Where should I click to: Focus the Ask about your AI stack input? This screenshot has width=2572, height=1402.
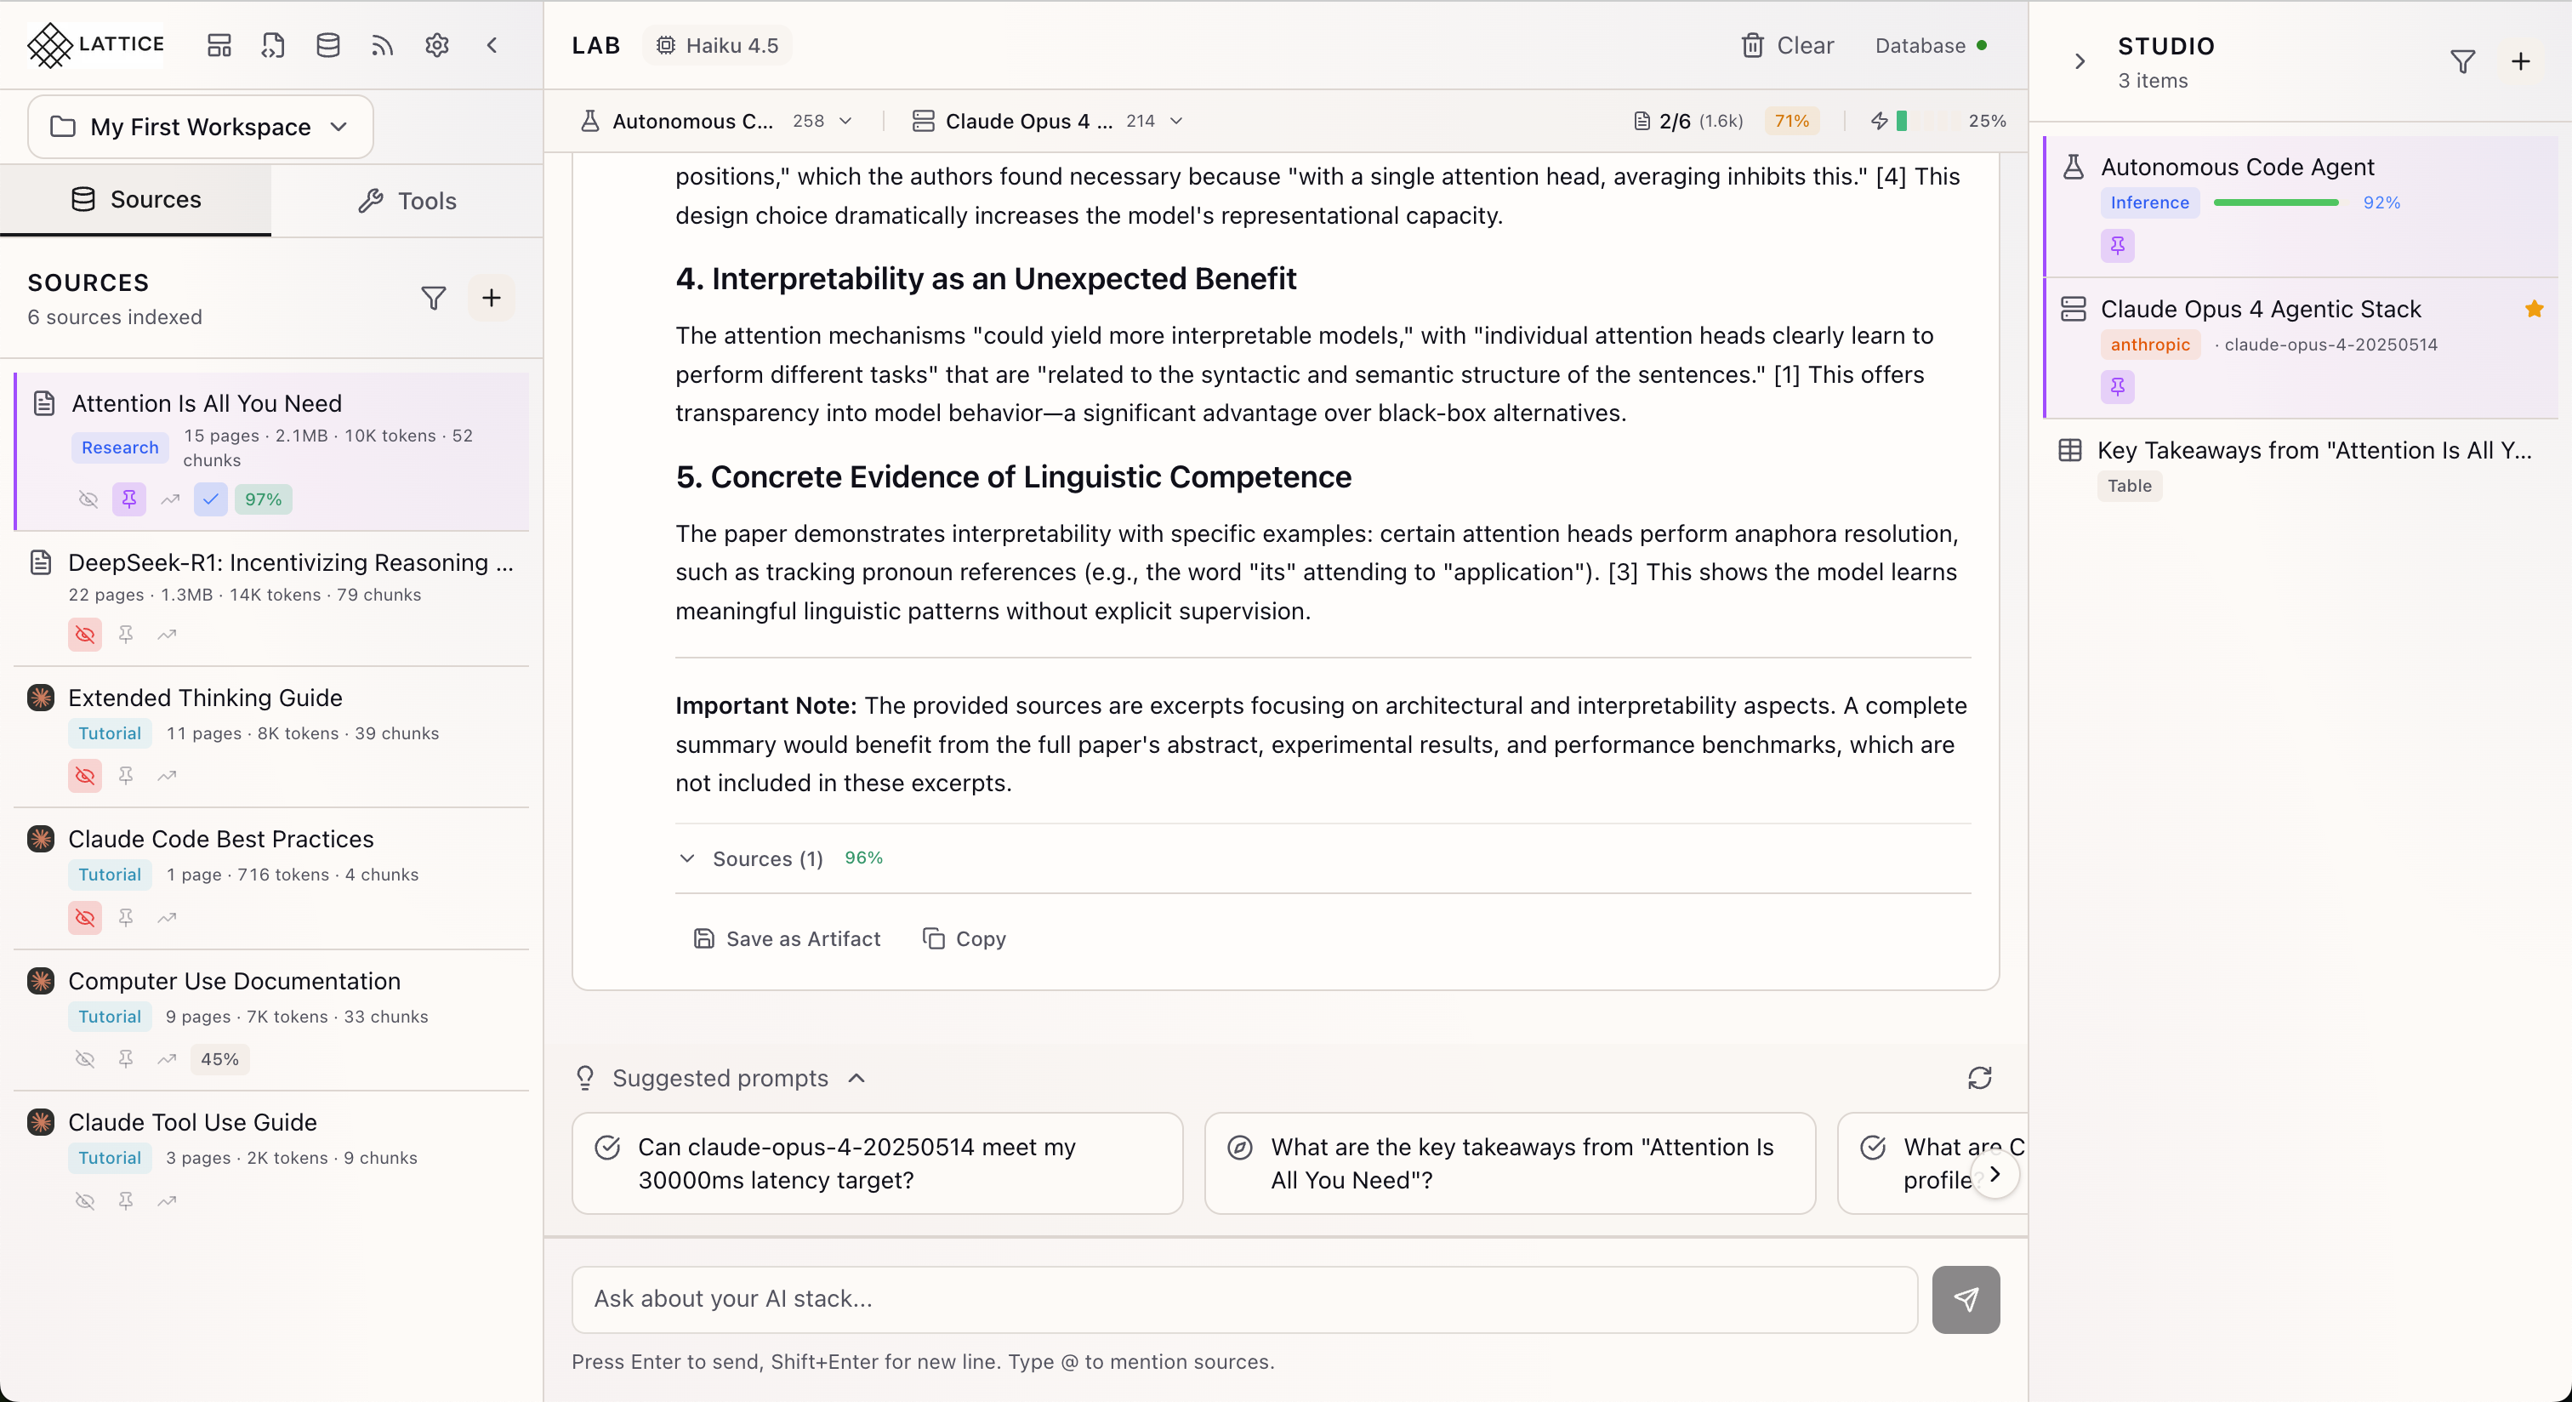(1244, 1299)
